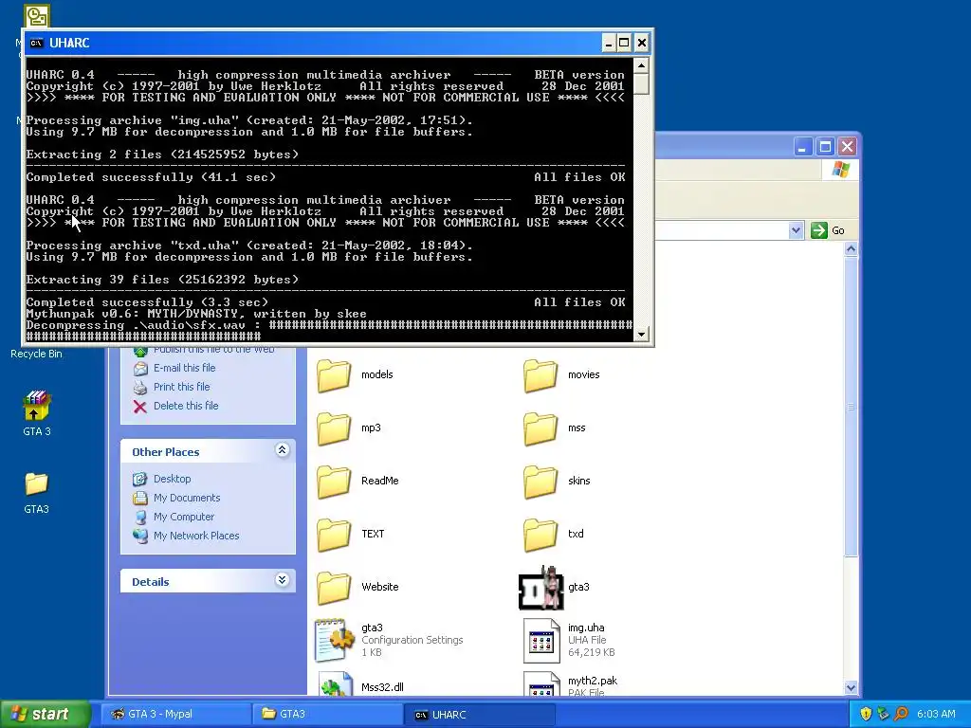This screenshot has height=728, width=971.
Task: Open the movies folder
Action: click(x=540, y=375)
